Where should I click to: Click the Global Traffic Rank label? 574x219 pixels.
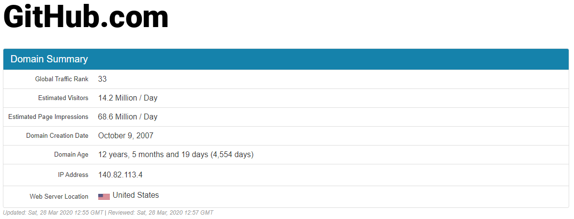pyautogui.click(x=61, y=79)
